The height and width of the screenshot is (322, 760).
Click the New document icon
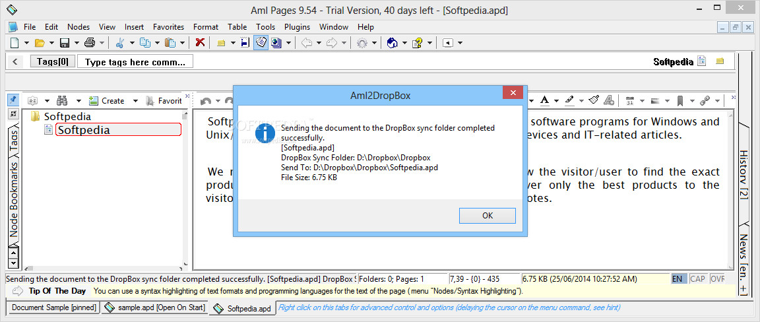pyautogui.click(x=15, y=43)
